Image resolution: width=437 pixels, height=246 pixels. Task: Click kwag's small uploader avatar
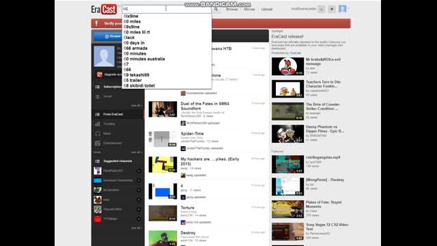[183, 176]
